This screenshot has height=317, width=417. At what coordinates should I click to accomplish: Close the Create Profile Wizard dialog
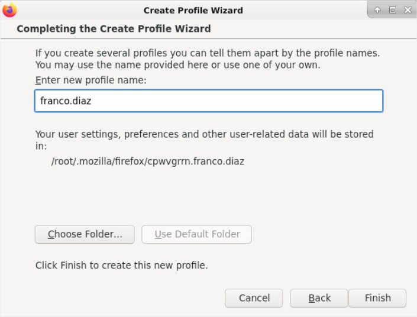pyautogui.click(x=408, y=10)
